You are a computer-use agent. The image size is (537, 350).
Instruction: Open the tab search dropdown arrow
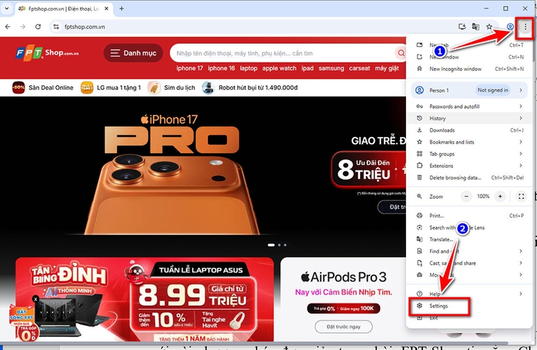[7, 9]
